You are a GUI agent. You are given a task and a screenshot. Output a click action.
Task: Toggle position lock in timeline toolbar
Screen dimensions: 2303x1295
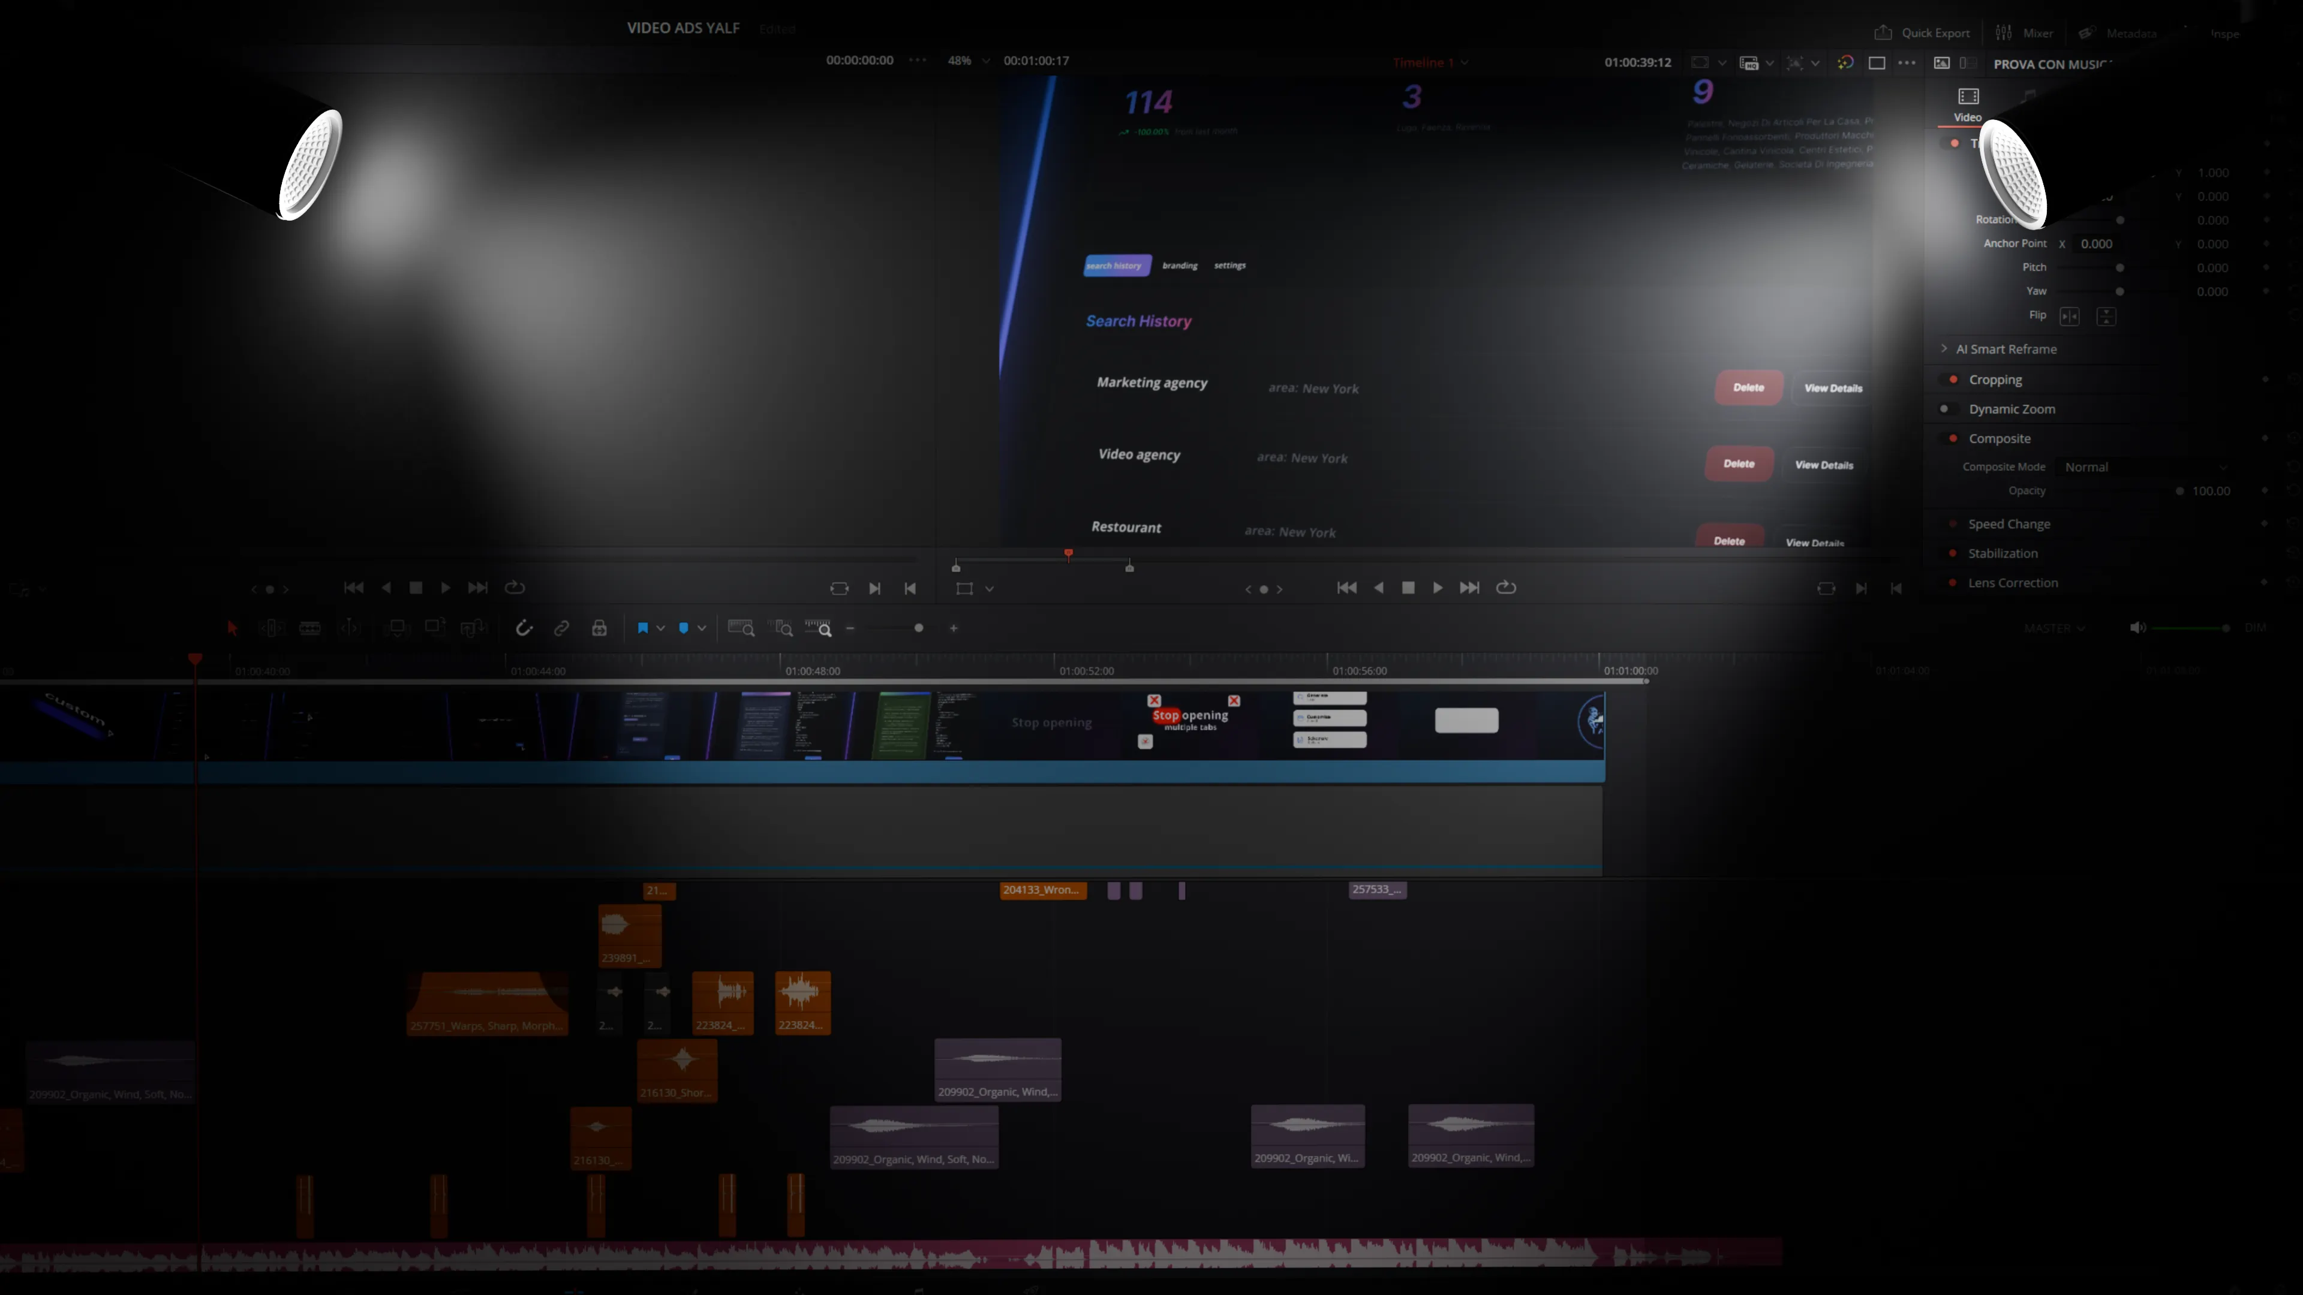599,628
